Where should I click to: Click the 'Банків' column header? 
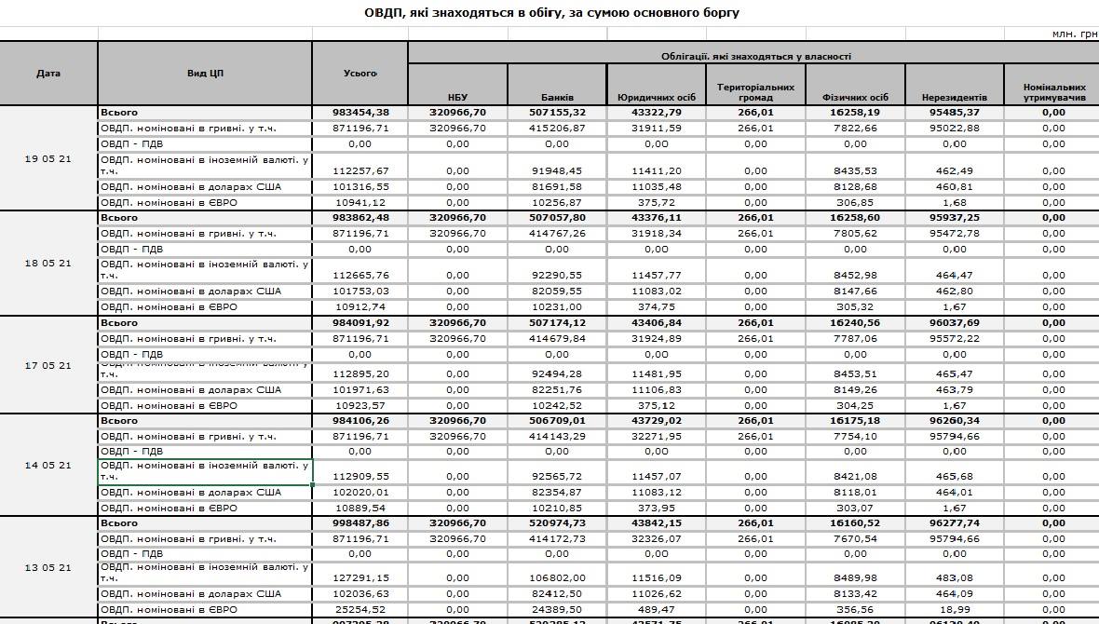[557, 97]
